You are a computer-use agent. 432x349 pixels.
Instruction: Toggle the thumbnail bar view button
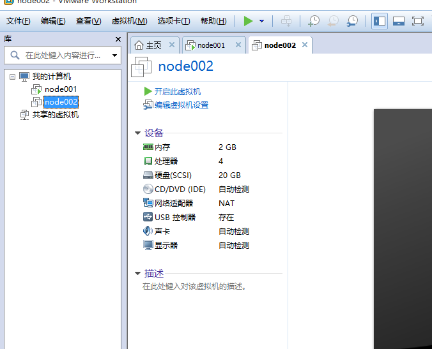[399, 21]
